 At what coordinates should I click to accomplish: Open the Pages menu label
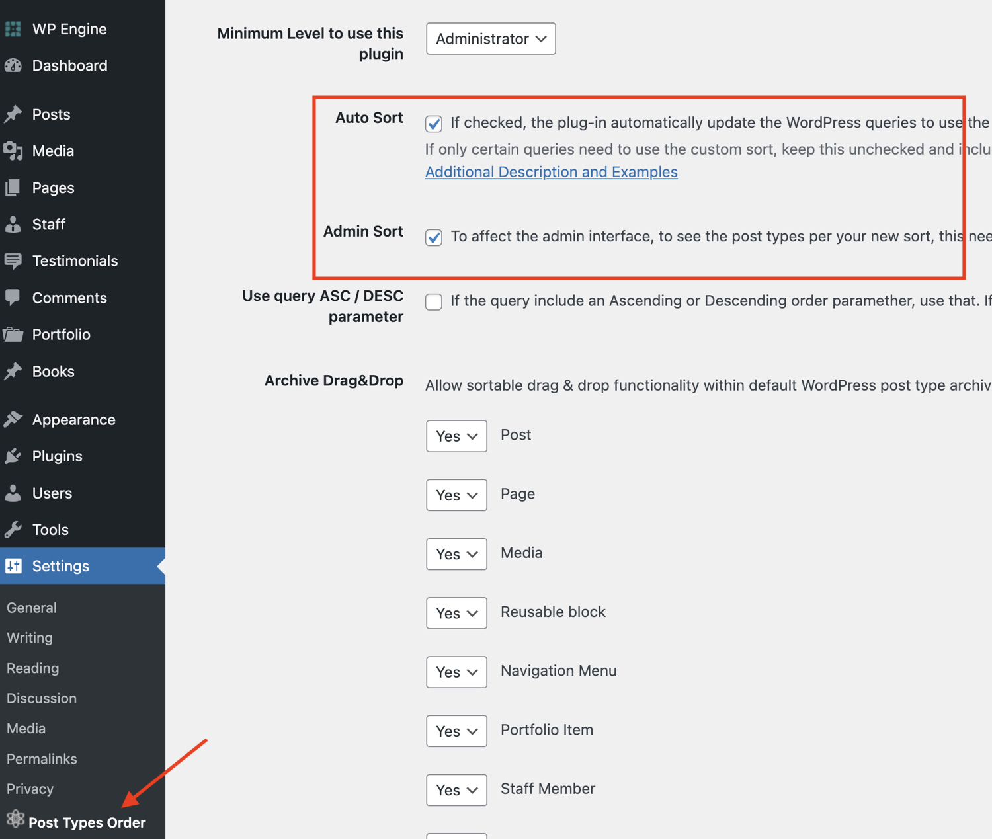54,188
